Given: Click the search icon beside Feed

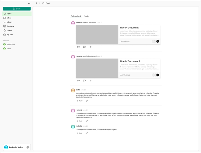Looking at the screenshot, I should point(43,3).
